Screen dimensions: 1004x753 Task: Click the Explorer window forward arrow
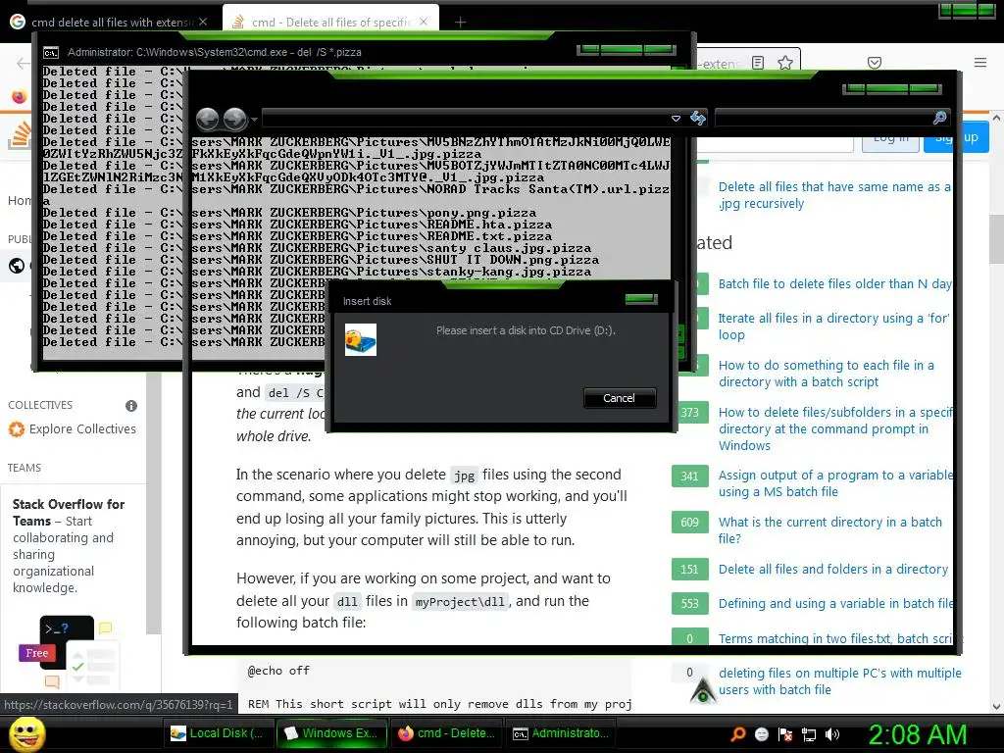[235, 119]
